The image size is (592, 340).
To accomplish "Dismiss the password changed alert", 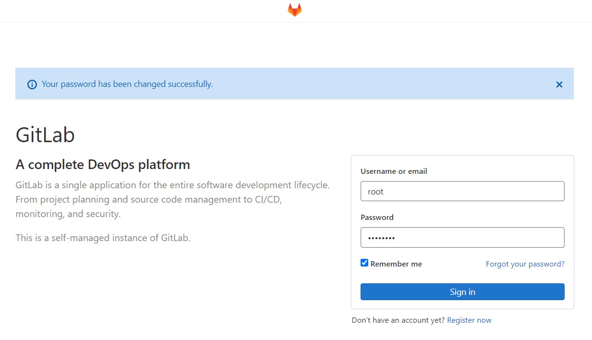I will coord(559,85).
